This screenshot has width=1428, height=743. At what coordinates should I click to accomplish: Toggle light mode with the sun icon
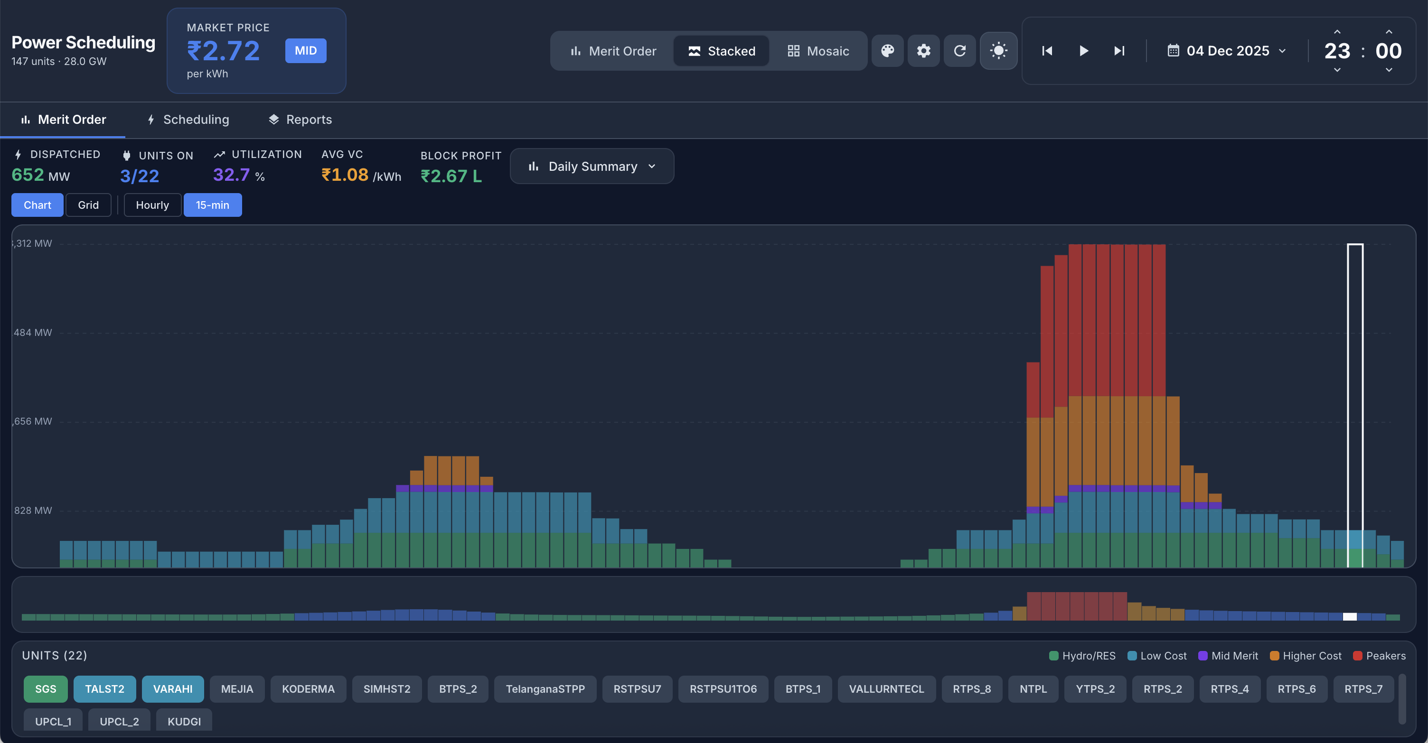[998, 50]
